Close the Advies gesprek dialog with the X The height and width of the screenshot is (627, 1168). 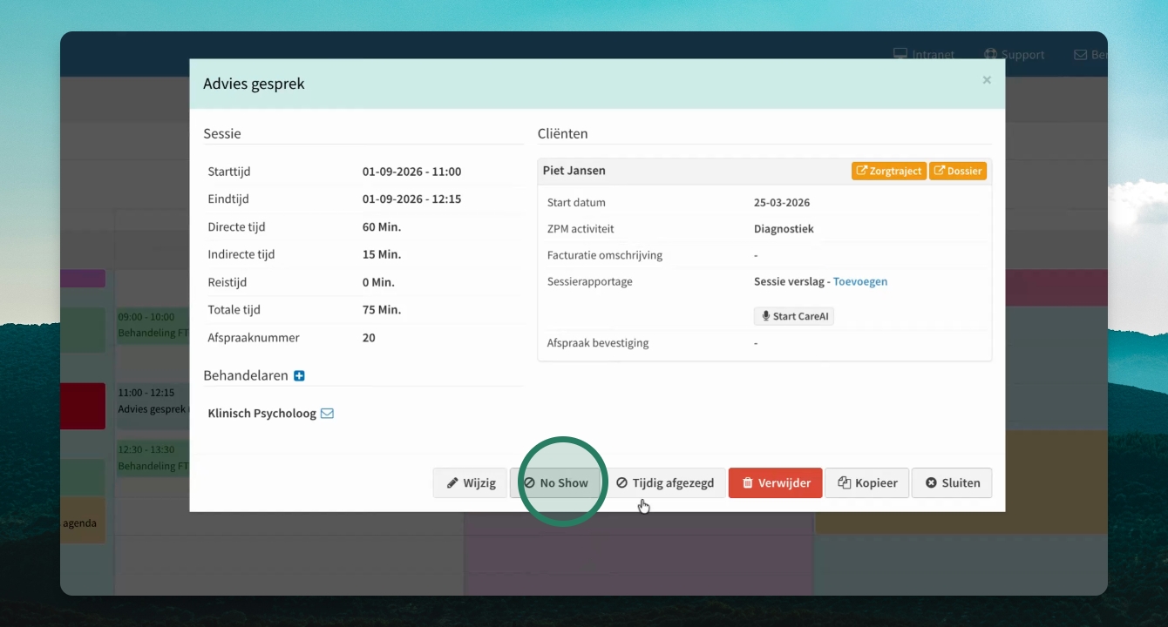tap(987, 80)
